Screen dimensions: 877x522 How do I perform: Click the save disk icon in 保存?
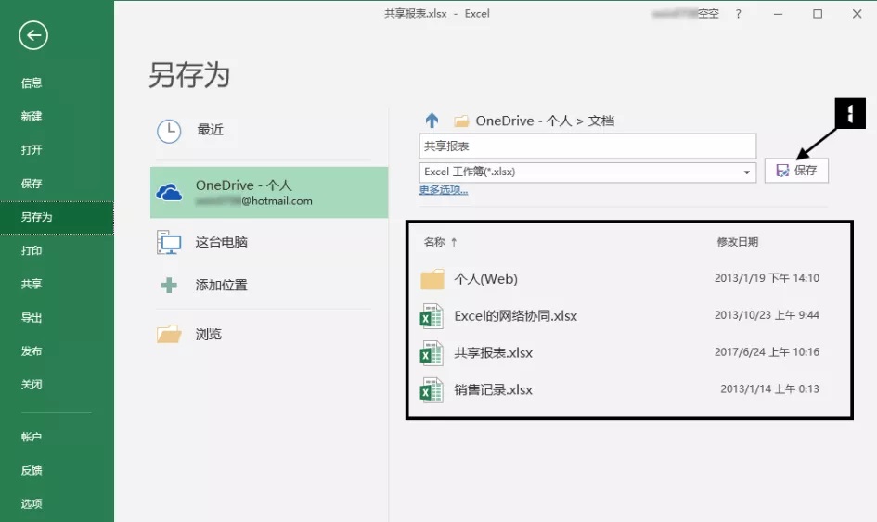click(x=782, y=171)
